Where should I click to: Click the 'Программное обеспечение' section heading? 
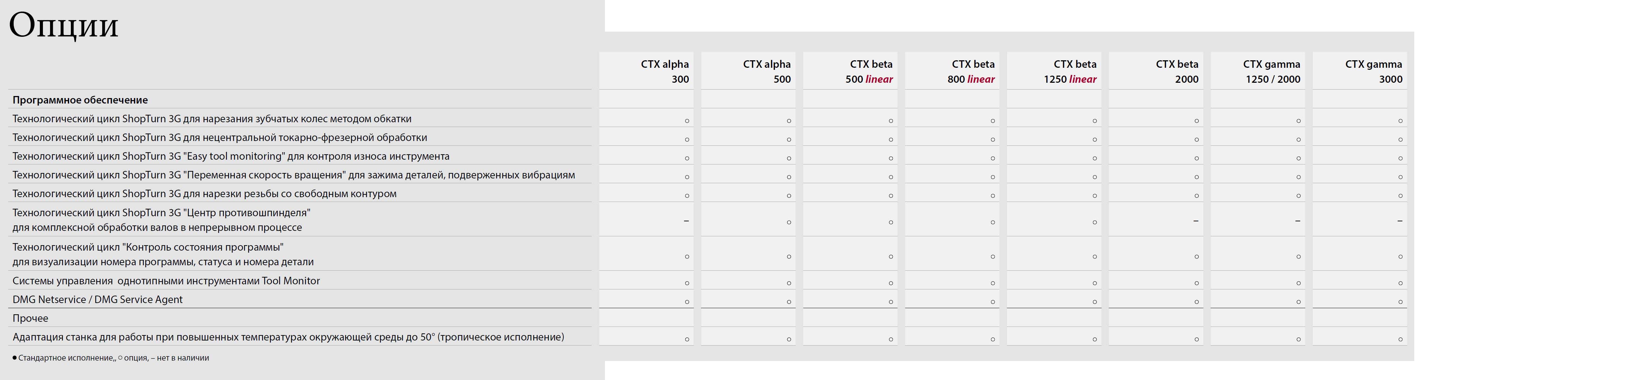(x=80, y=100)
